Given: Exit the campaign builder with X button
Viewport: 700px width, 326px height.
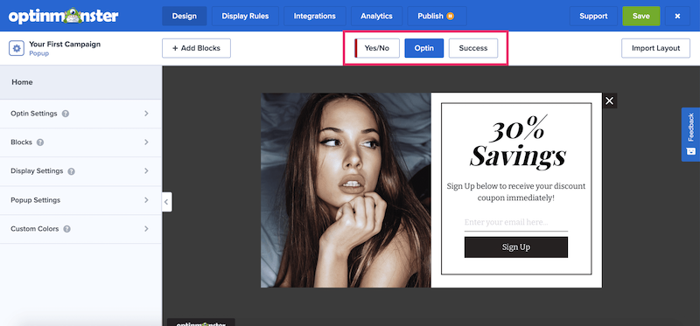Looking at the screenshot, I should coord(677,16).
